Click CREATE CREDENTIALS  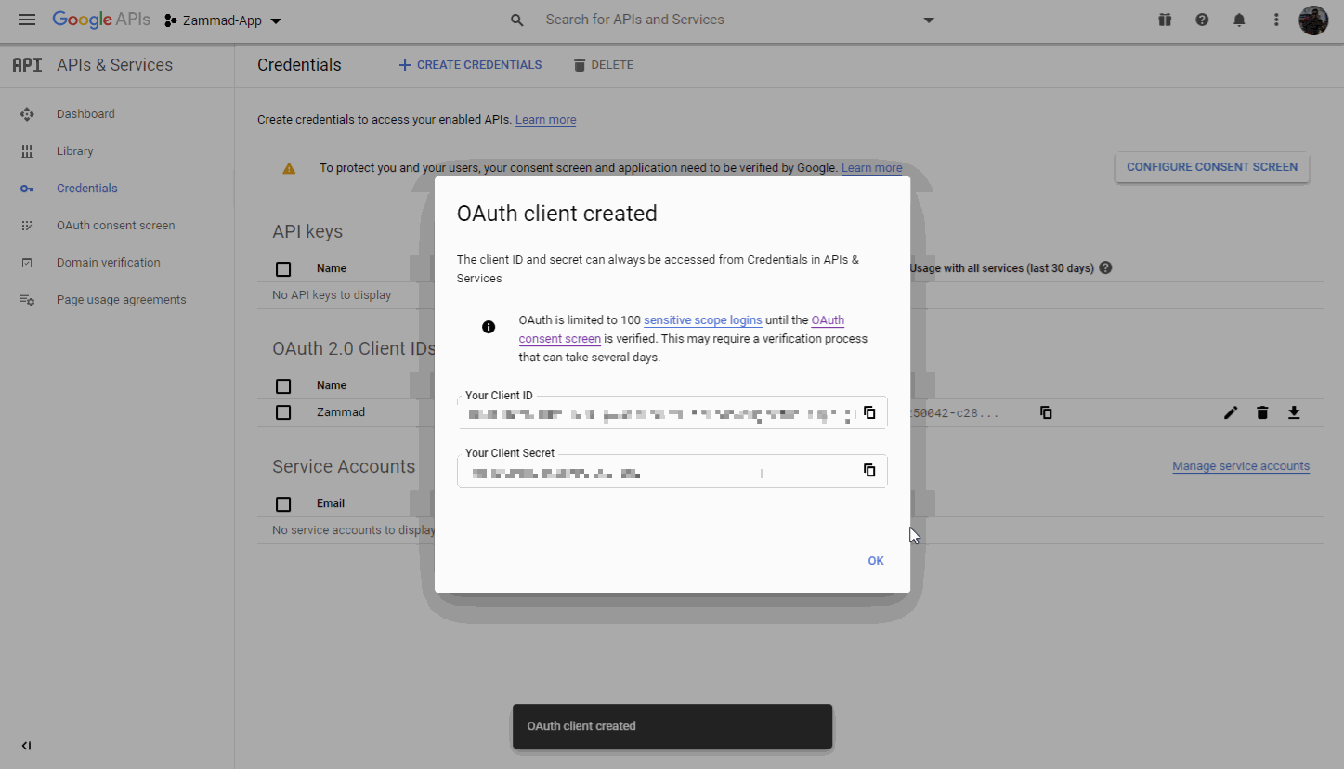click(470, 65)
